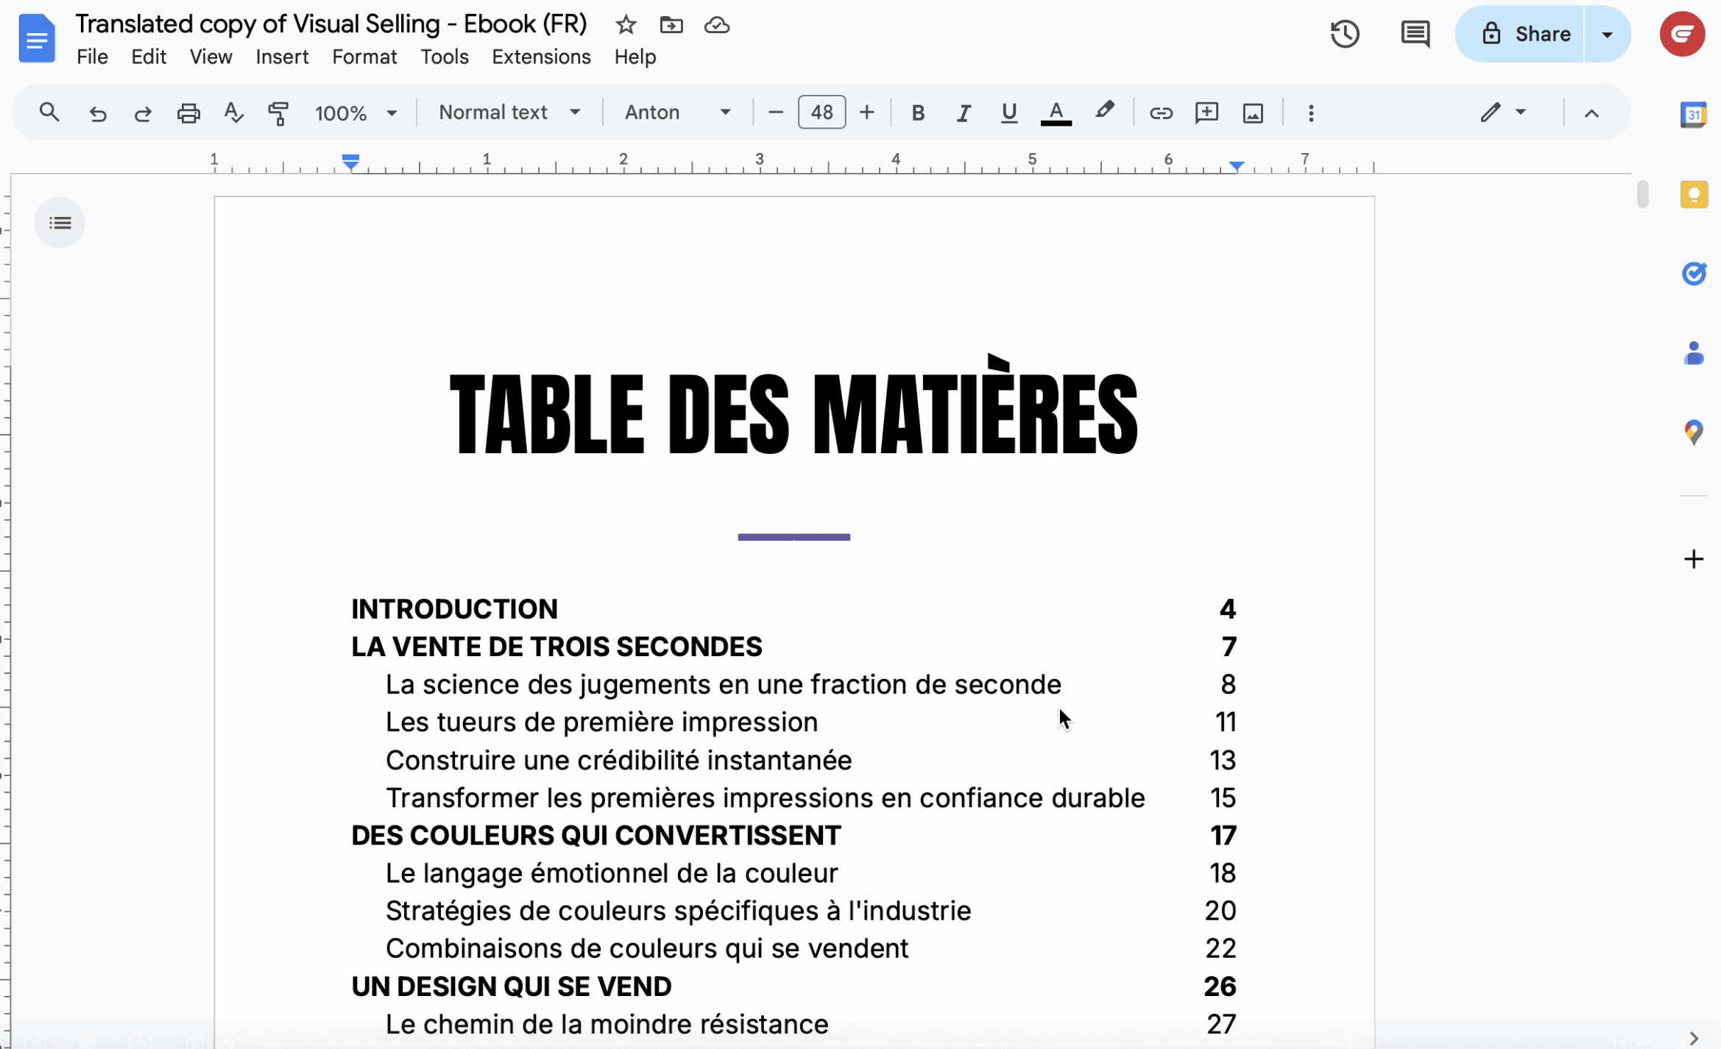Click the spelling and grammar check icon
Image resolution: width=1721 pixels, height=1049 pixels.
pos(233,113)
